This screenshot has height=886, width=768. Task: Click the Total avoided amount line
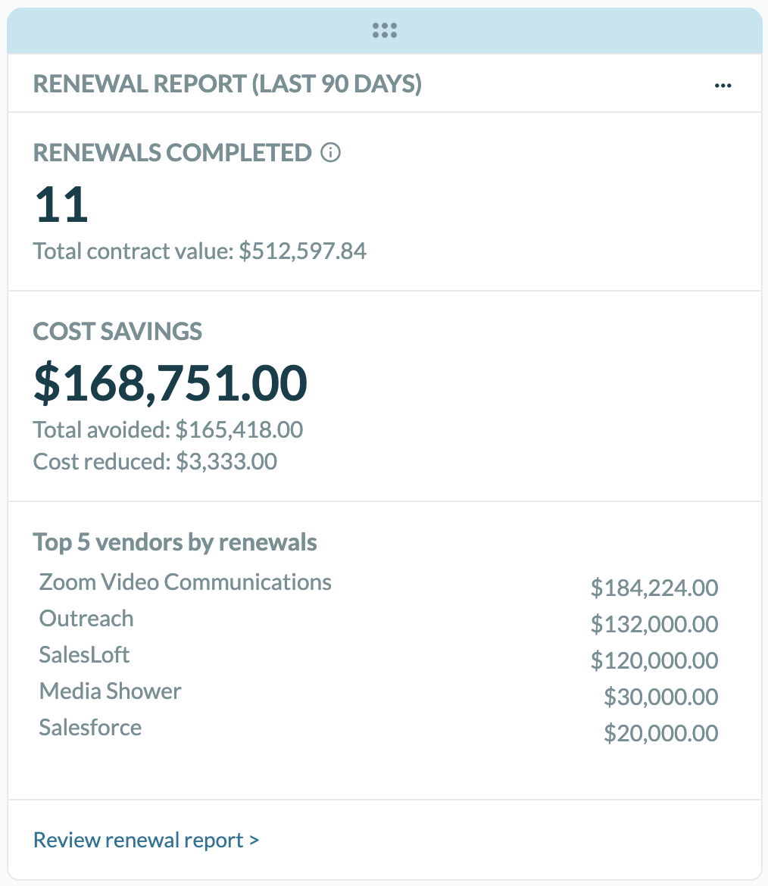click(168, 430)
